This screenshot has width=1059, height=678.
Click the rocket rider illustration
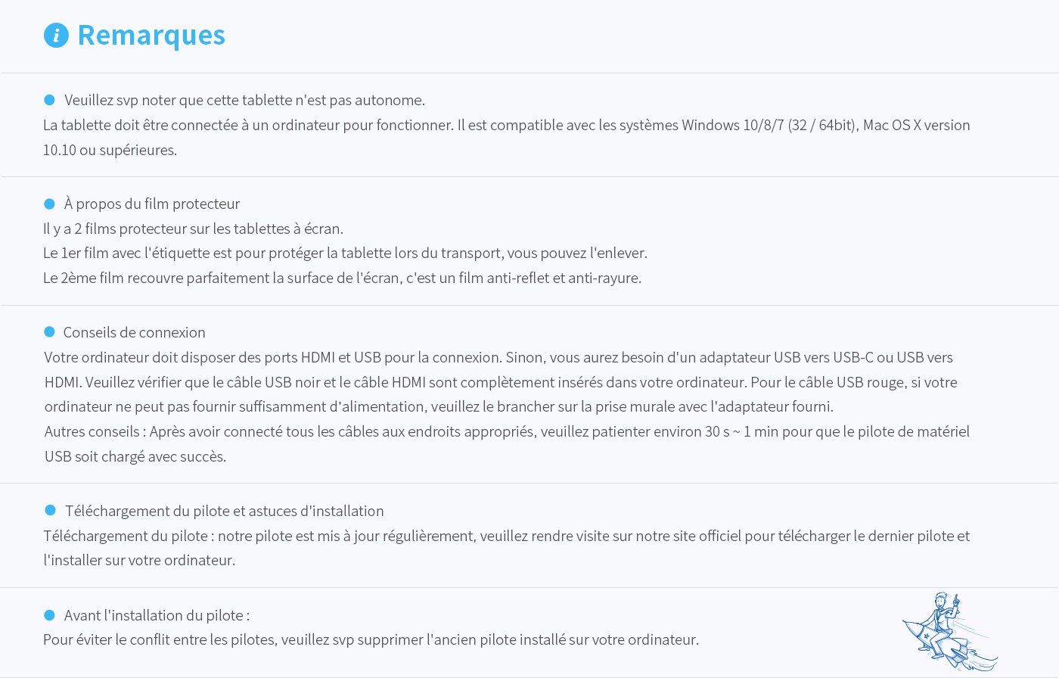pos(948,630)
